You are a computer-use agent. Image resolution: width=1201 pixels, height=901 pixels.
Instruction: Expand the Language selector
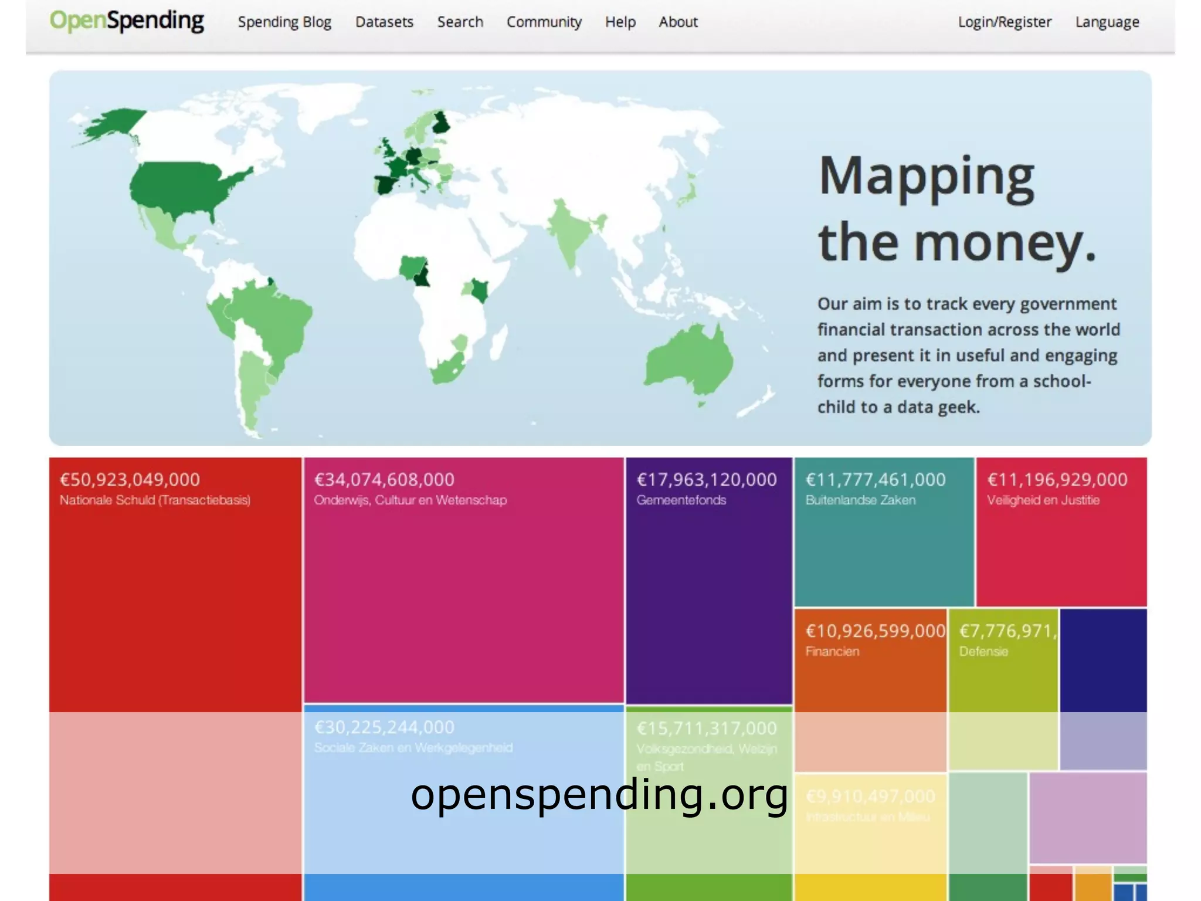[x=1107, y=22]
